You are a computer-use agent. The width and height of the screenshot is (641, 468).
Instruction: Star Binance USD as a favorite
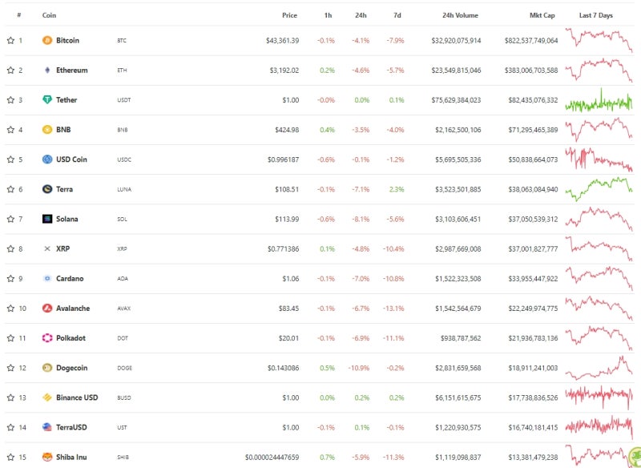[x=10, y=397]
